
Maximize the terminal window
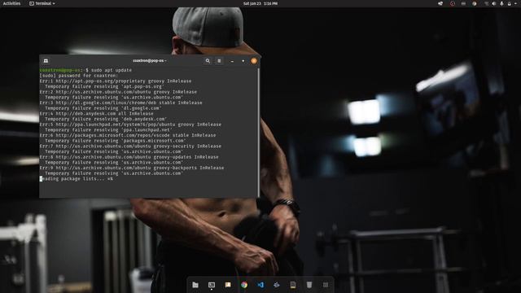243,61
